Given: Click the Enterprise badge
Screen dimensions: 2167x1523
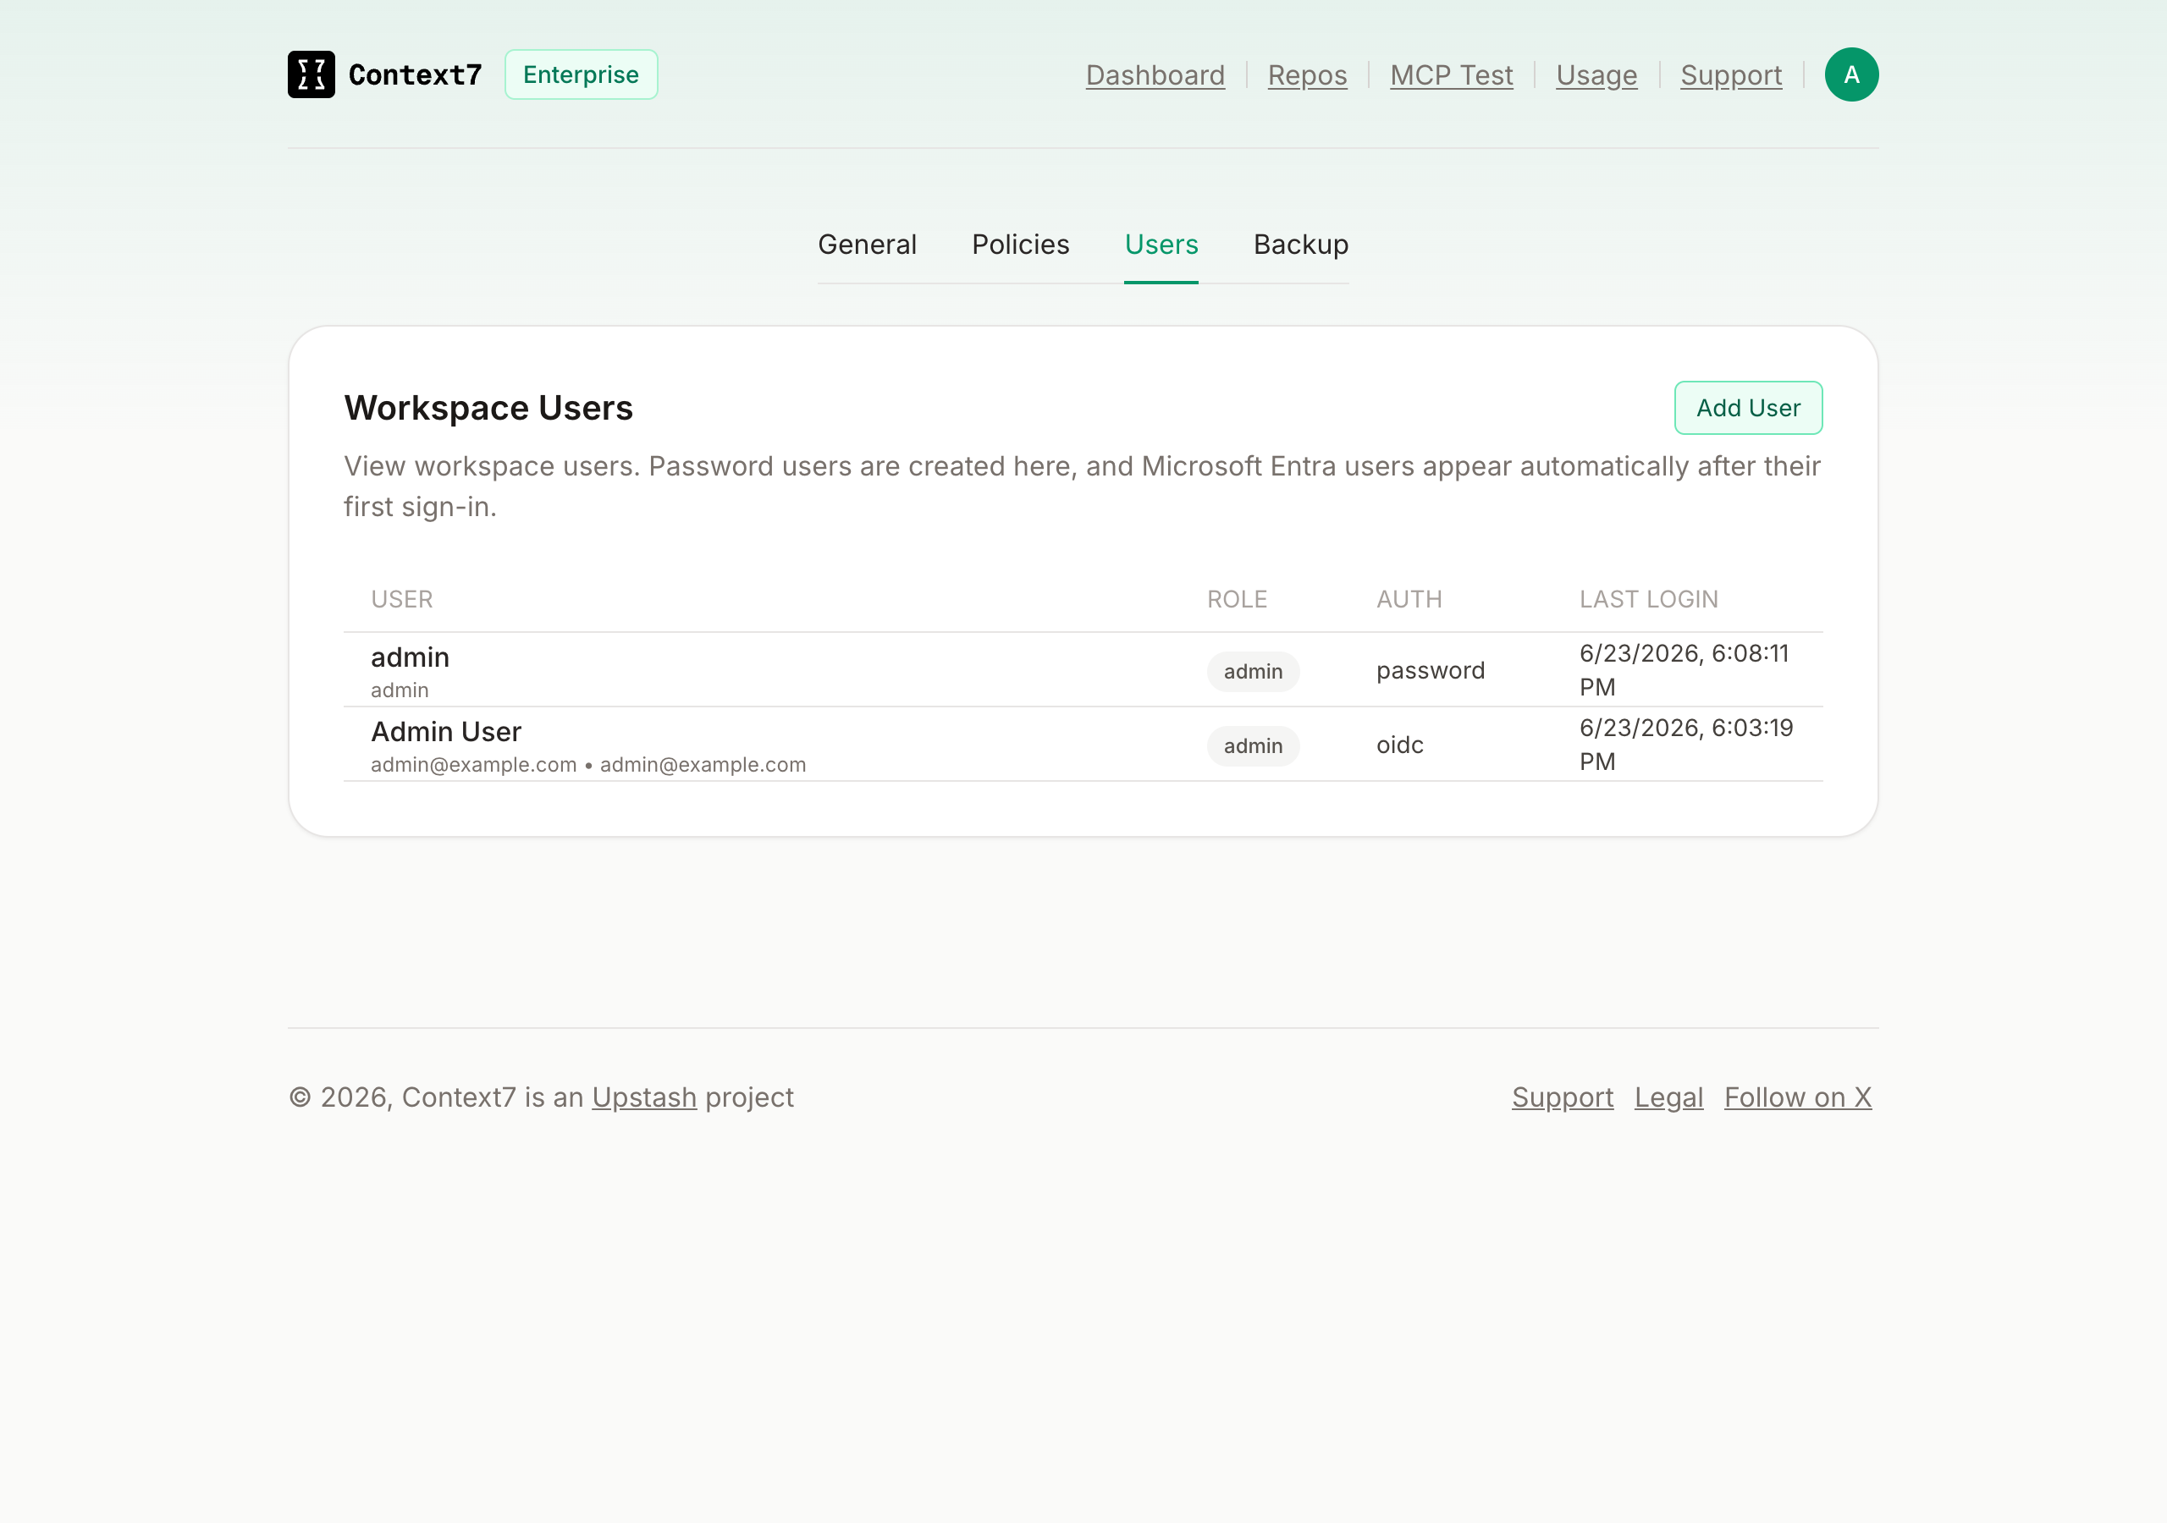Looking at the screenshot, I should coord(581,74).
